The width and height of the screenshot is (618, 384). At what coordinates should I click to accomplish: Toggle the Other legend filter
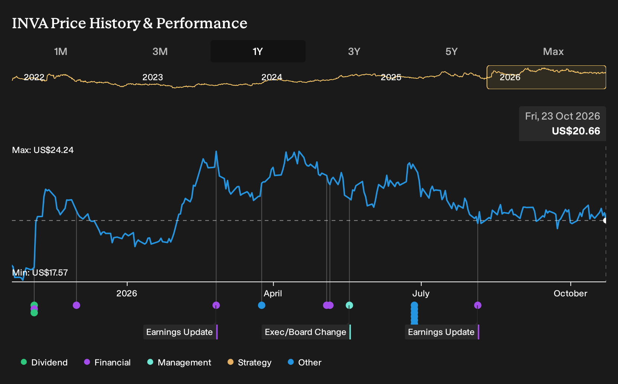[305, 362]
